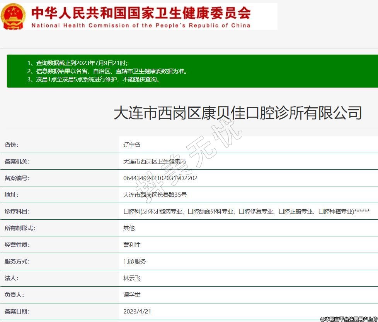
Task: Click the address 大连市西岗区长春路35号
Action: pos(155,195)
